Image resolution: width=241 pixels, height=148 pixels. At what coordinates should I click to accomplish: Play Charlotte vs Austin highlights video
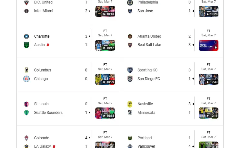point(105,45)
